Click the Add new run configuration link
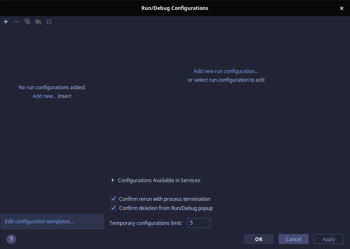 coord(226,71)
